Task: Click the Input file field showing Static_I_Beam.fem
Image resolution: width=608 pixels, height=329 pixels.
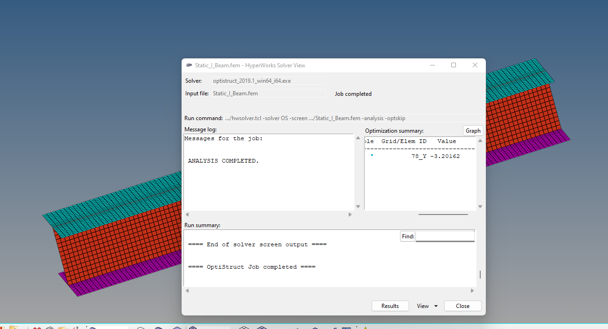Action: pos(269,93)
